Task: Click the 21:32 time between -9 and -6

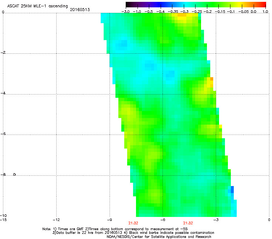Action: pyautogui.click(x=133, y=223)
